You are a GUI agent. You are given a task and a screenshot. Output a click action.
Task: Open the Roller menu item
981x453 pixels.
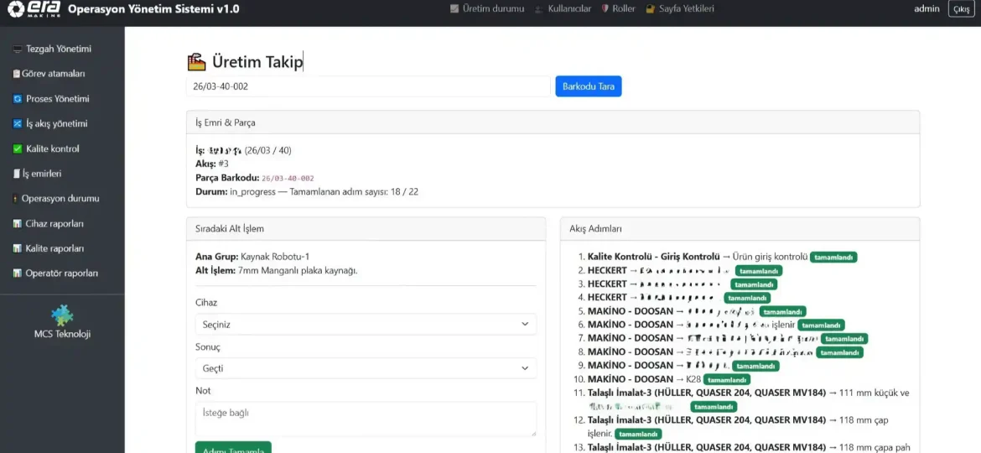point(618,9)
